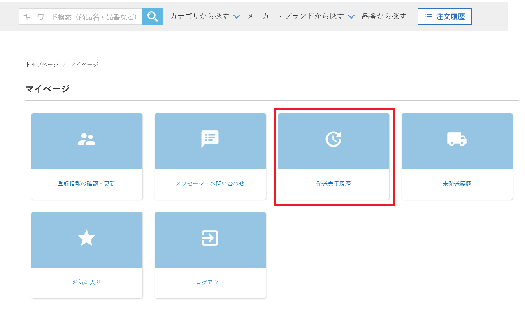Open 未発送履歴 link

(x=457, y=184)
